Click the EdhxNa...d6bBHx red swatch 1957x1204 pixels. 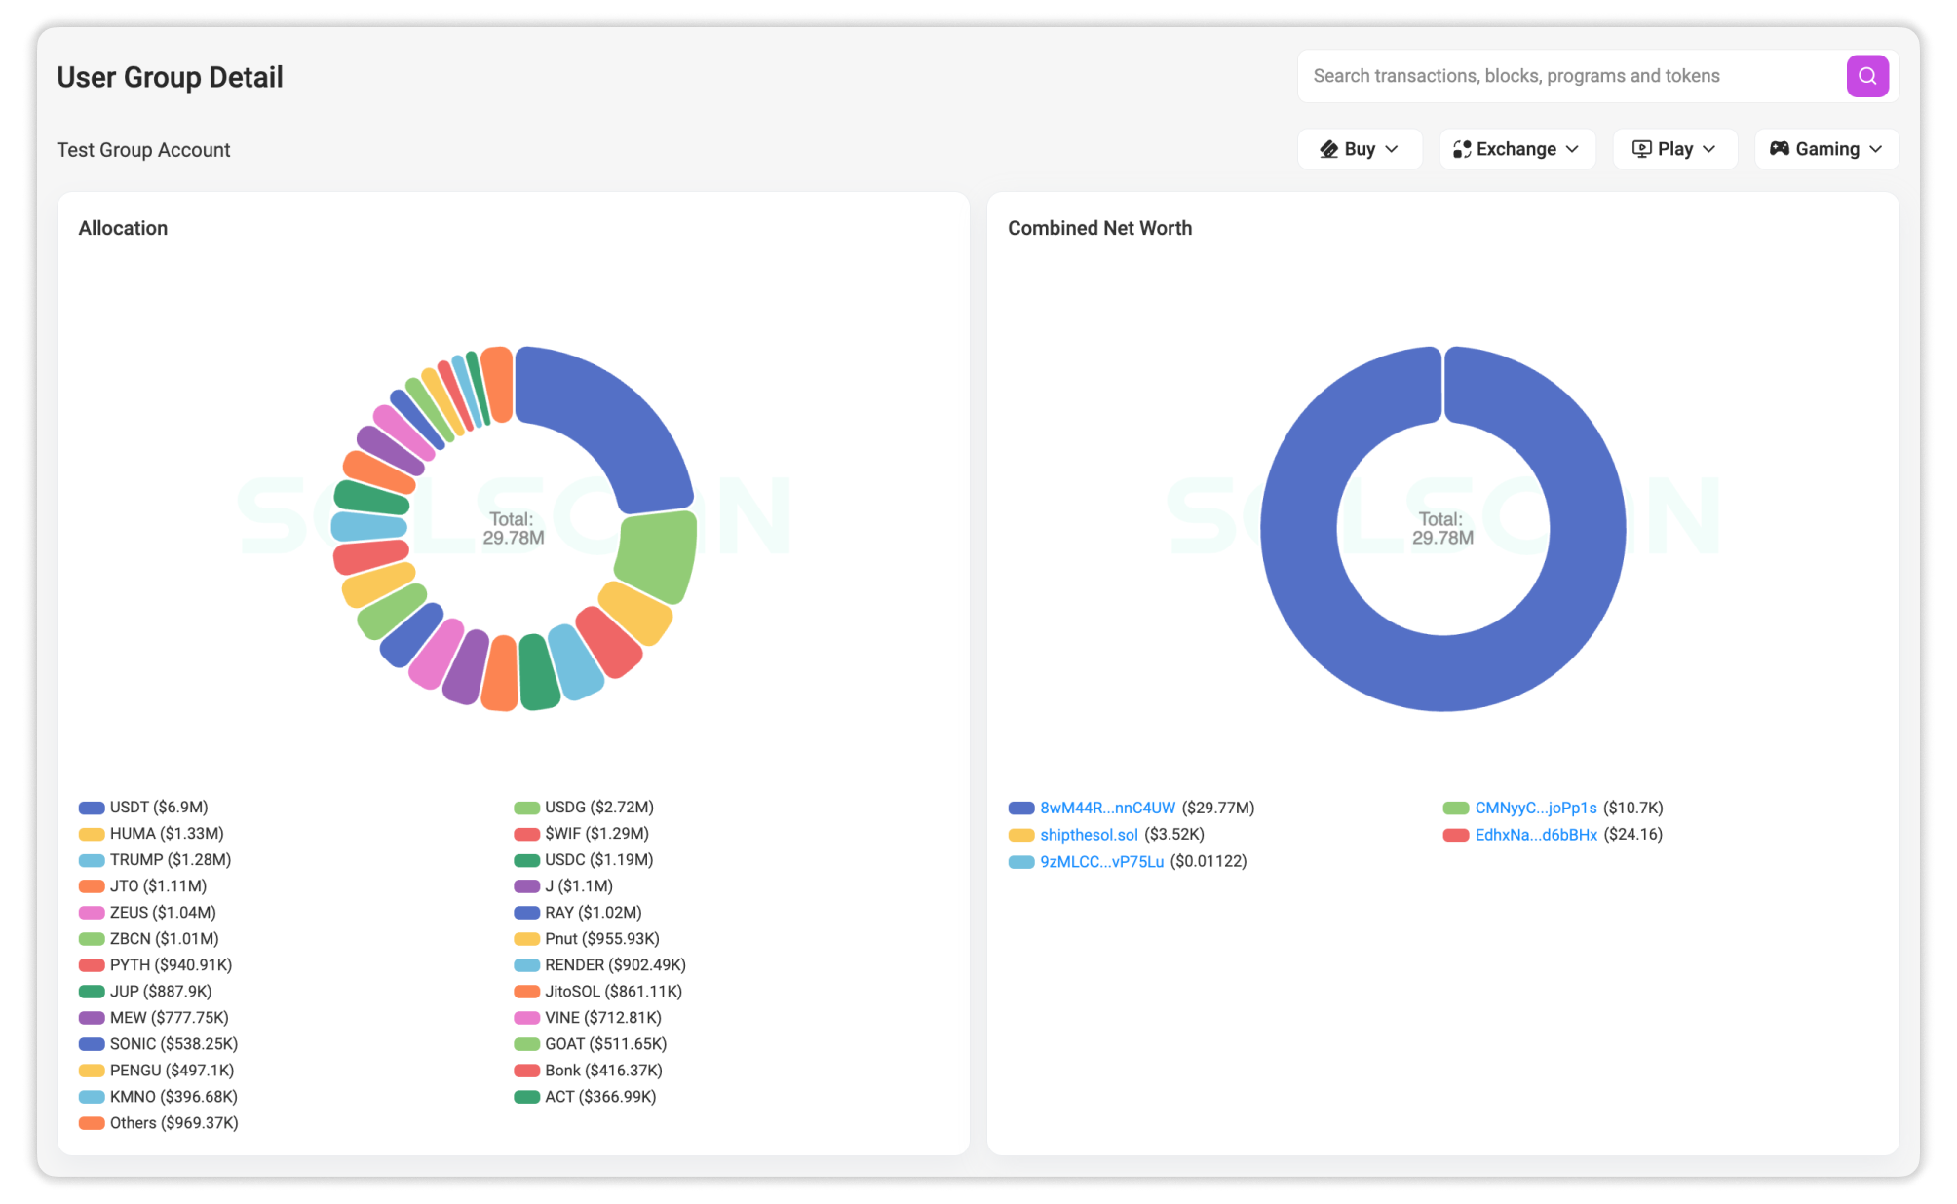tap(1456, 835)
